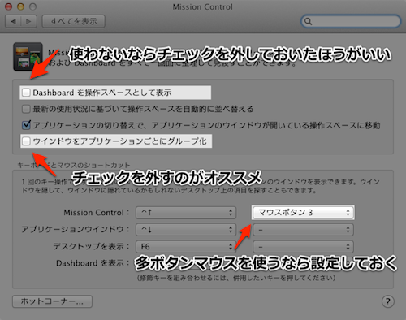Open アプリケーションウインドウ keyboard shortcut dropdown ^↓
Image resolution: width=406 pixels, height=320 pixels.
pyautogui.click(x=186, y=230)
